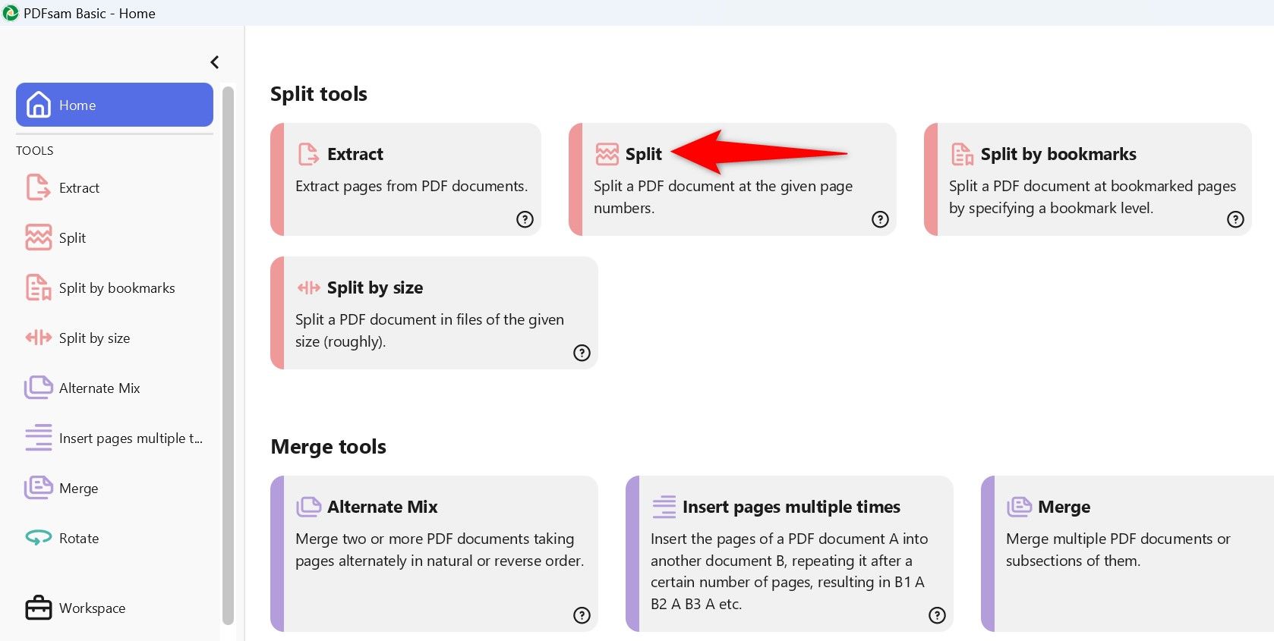
Task: Click "Extract pages from PDF documents." description
Action: (412, 186)
